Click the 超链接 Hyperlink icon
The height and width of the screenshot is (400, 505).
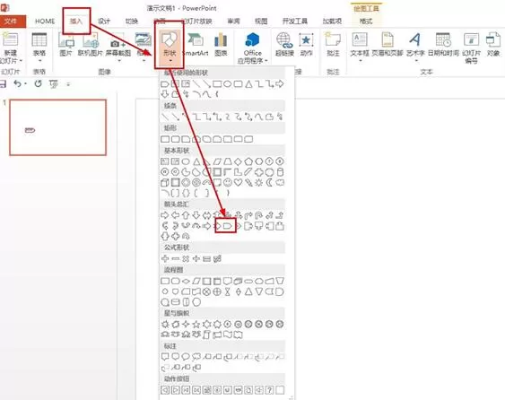coord(284,40)
